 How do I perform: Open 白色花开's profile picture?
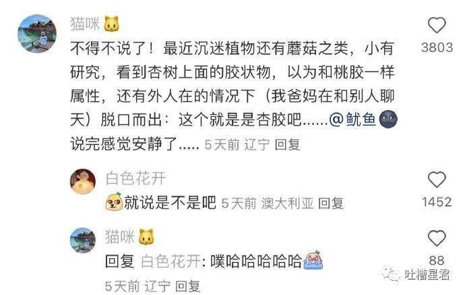(83, 181)
